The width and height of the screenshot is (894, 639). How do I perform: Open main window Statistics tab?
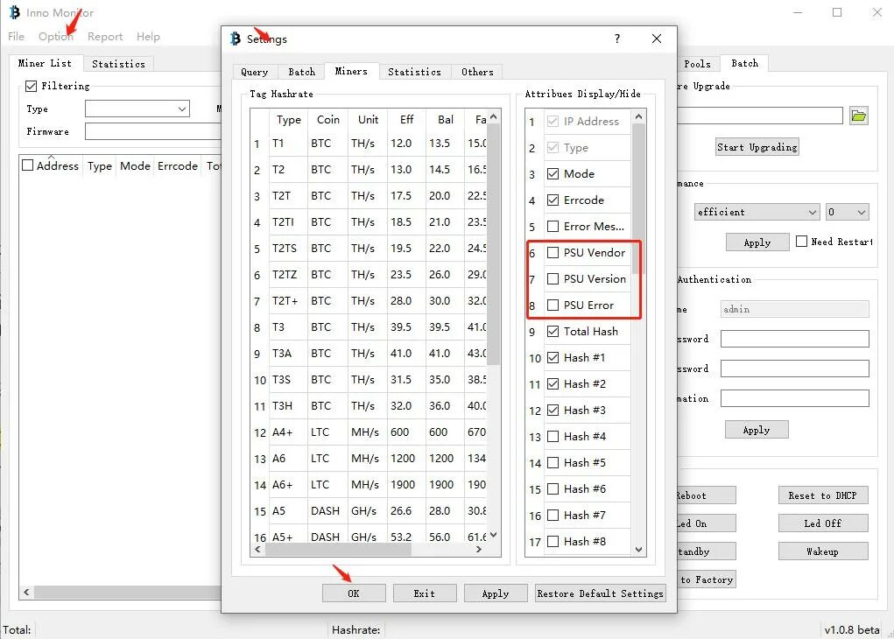pos(118,64)
